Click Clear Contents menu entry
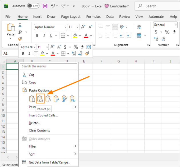Screen dimensions: 180x167 click(49, 130)
